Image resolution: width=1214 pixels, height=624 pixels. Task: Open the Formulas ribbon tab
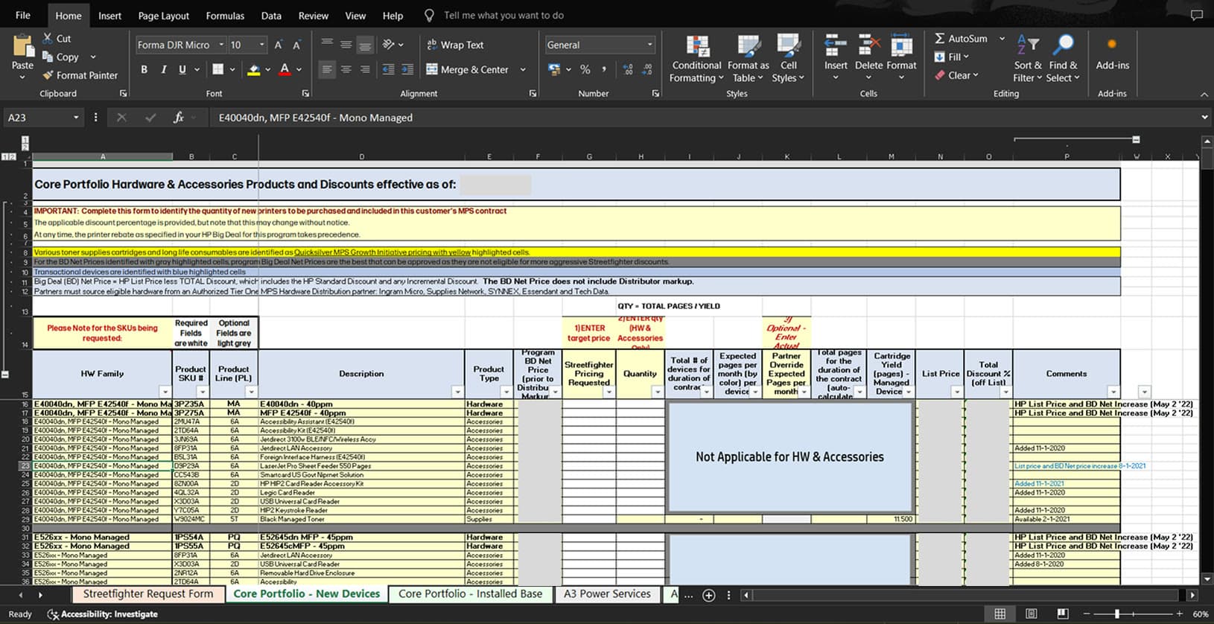point(225,16)
